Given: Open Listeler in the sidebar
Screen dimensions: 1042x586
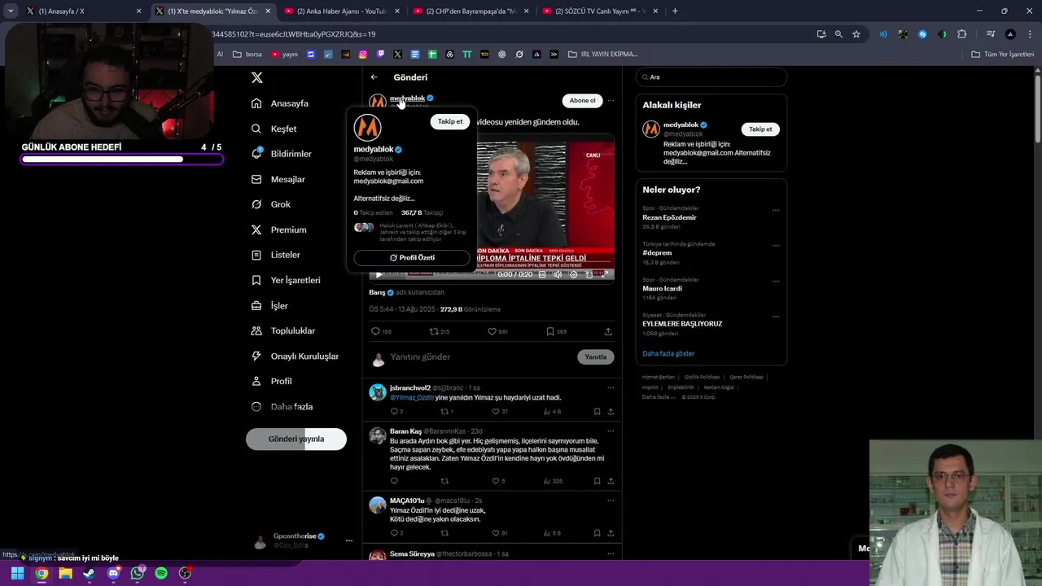Looking at the screenshot, I should click(x=276, y=255).
